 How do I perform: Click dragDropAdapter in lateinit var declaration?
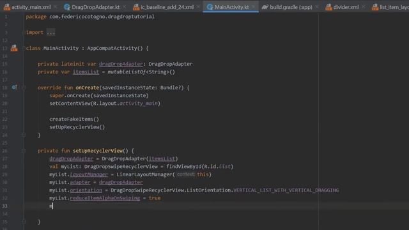(121, 64)
